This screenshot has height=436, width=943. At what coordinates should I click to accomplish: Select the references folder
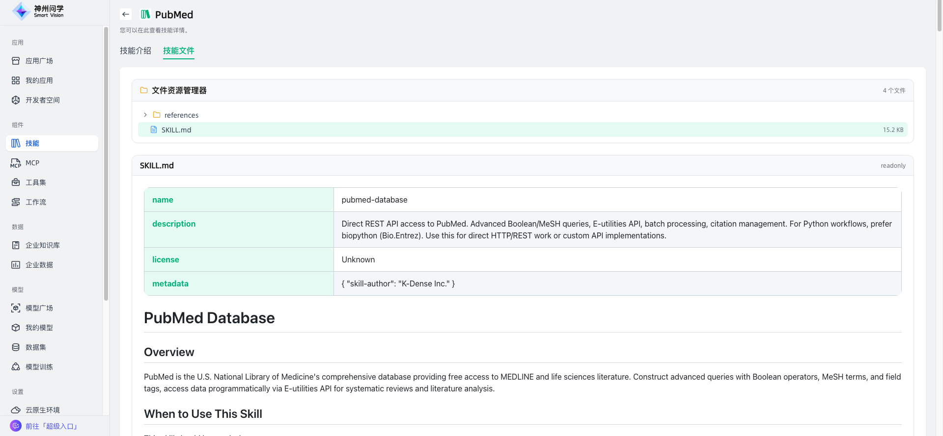[181, 115]
